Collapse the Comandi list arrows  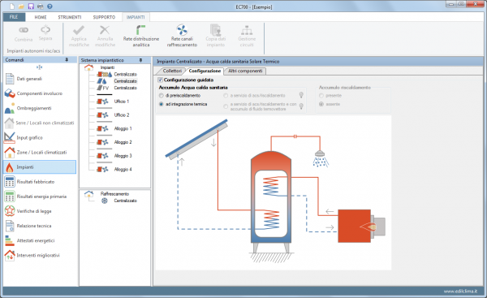tap(40, 67)
